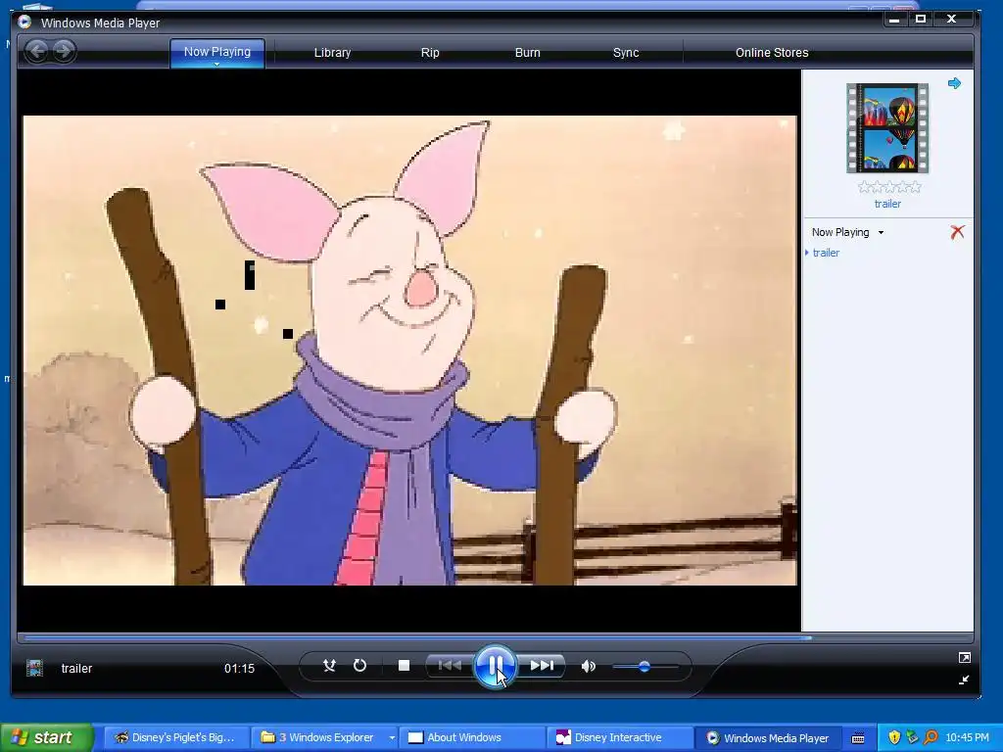Switch to the Burn tab

528,53
